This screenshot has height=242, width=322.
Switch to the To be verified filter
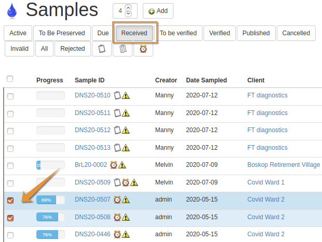pos(178,33)
